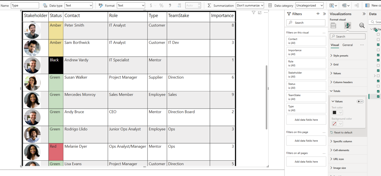
Task: Open ellipsis for Filters on this page
Action: (x=324, y=132)
